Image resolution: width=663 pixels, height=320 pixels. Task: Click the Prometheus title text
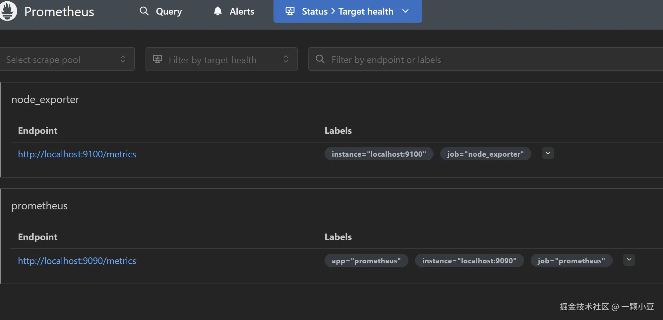(59, 12)
